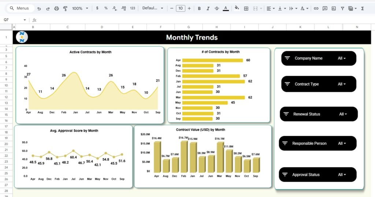Print the spreadsheet using the printer icon
The height and width of the screenshot is (197, 375).
coord(56,8)
